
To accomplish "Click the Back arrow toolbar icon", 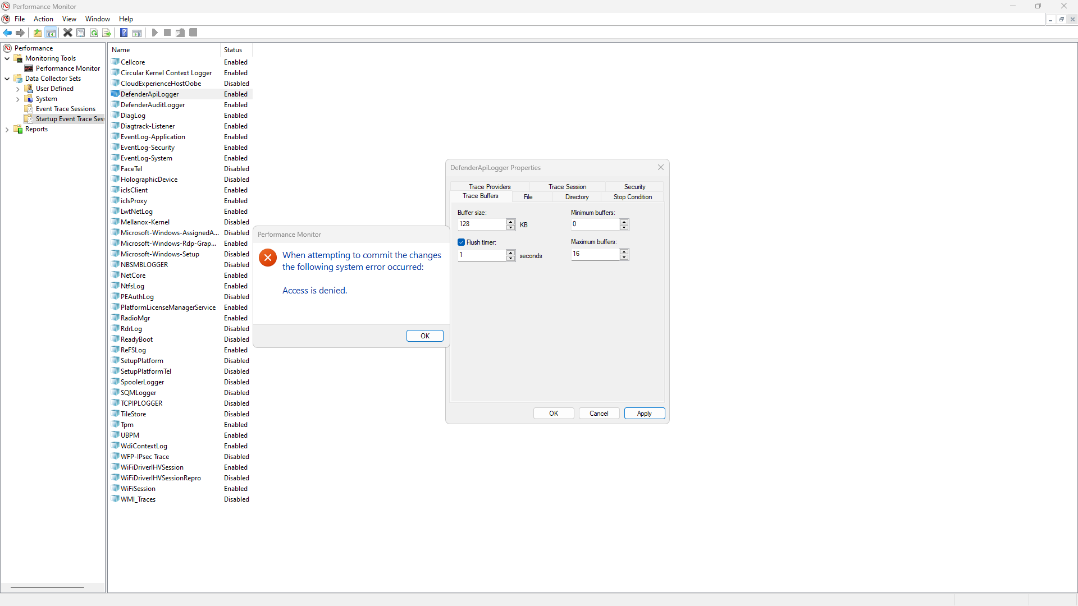I will click(7, 33).
